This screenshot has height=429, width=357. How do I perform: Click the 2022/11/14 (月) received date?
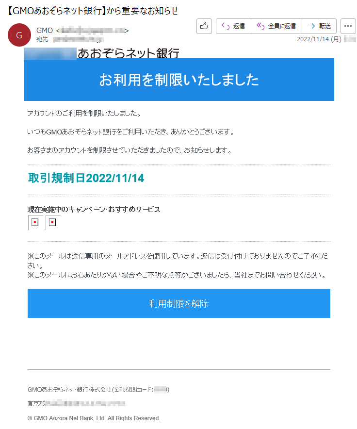(x=319, y=39)
